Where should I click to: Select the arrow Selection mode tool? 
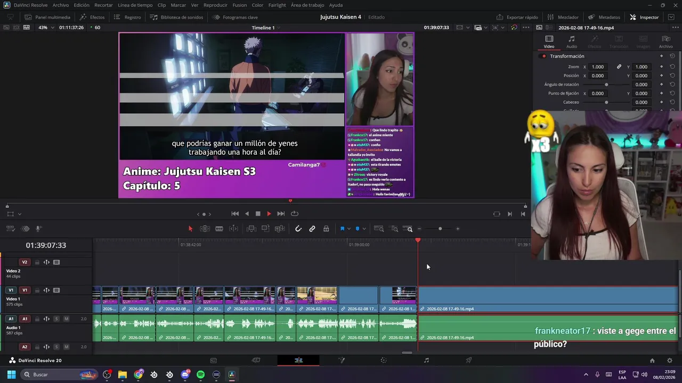190,229
